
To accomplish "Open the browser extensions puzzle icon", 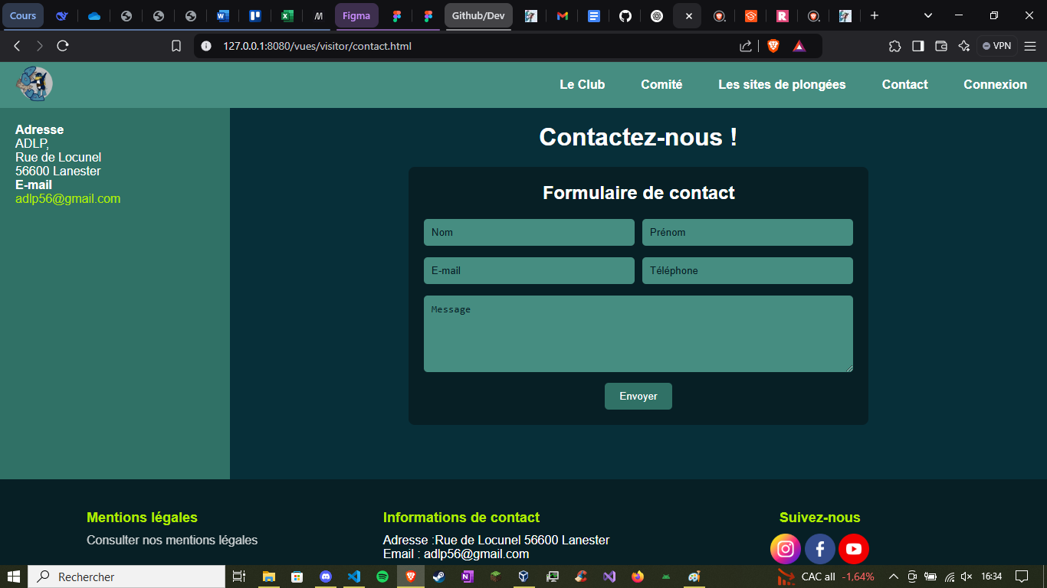I will 894,46.
